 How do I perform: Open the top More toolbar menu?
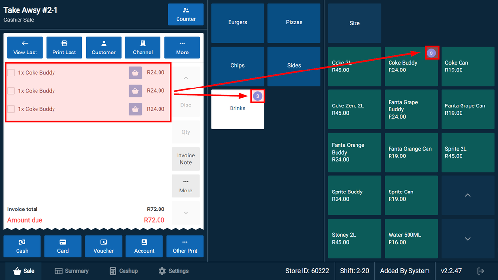(x=182, y=48)
